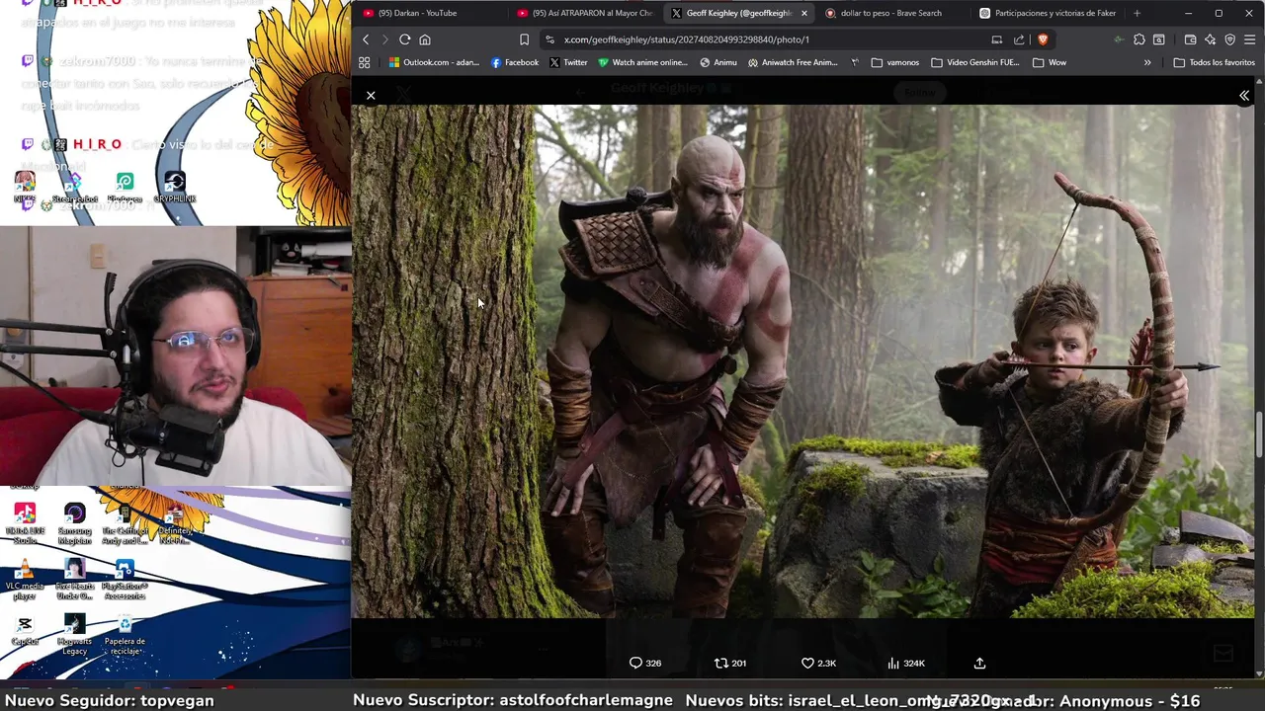Select the NIKKE desktop icon

point(25,187)
